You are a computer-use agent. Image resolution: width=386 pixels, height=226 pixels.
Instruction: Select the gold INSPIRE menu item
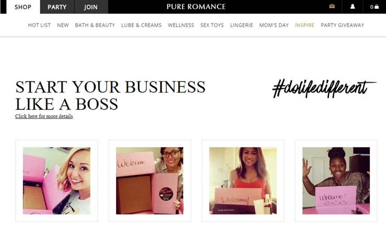(x=305, y=25)
